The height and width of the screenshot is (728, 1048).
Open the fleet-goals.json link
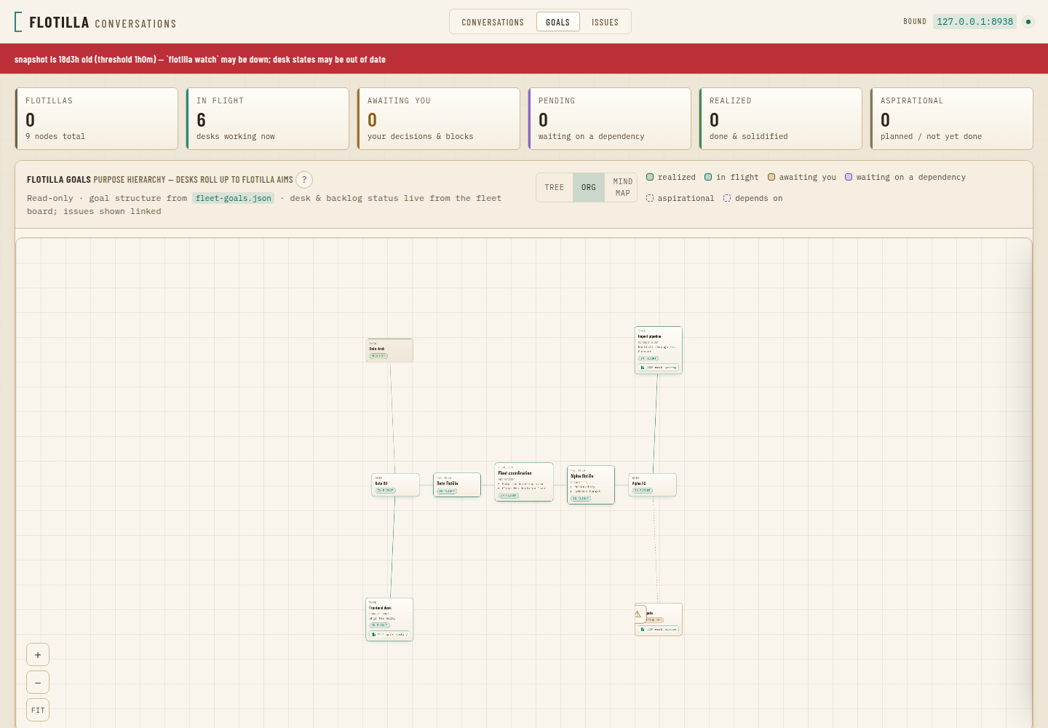[233, 198]
